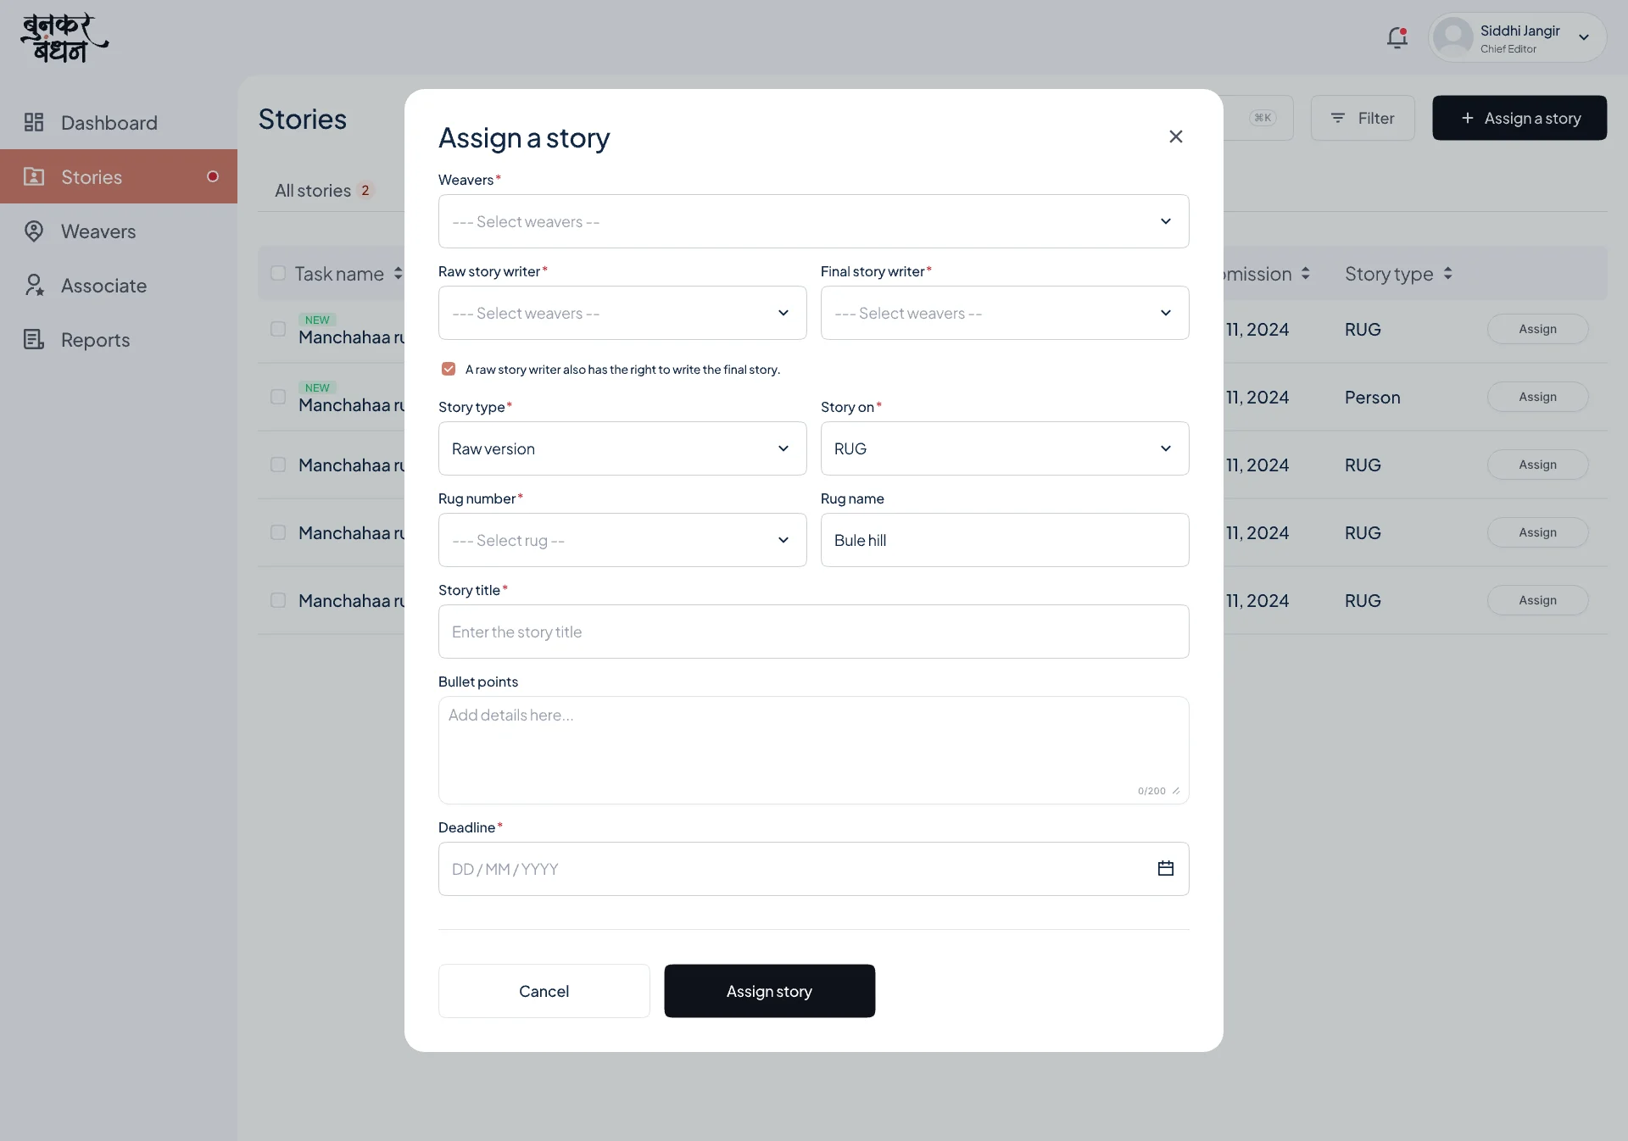Check the last Manchahaa row checkbox
The height and width of the screenshot is (1141, 1628).
point(278,600)
